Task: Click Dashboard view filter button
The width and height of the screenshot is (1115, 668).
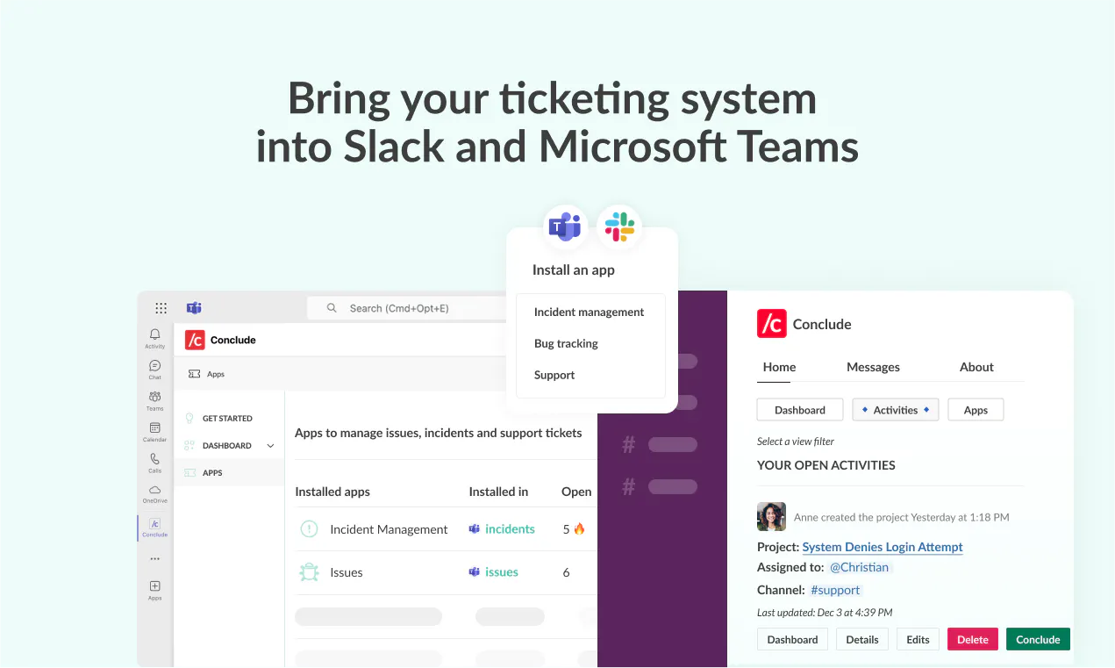Action: tap(800, 410)
